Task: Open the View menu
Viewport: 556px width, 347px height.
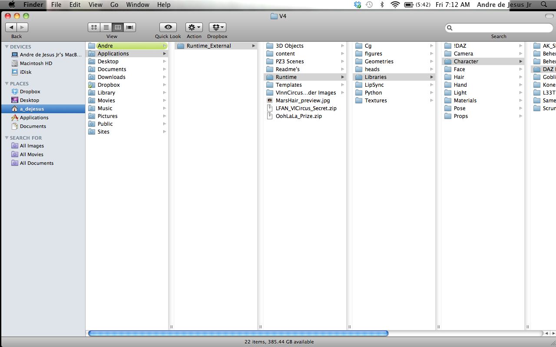Action: click(95, 5)
